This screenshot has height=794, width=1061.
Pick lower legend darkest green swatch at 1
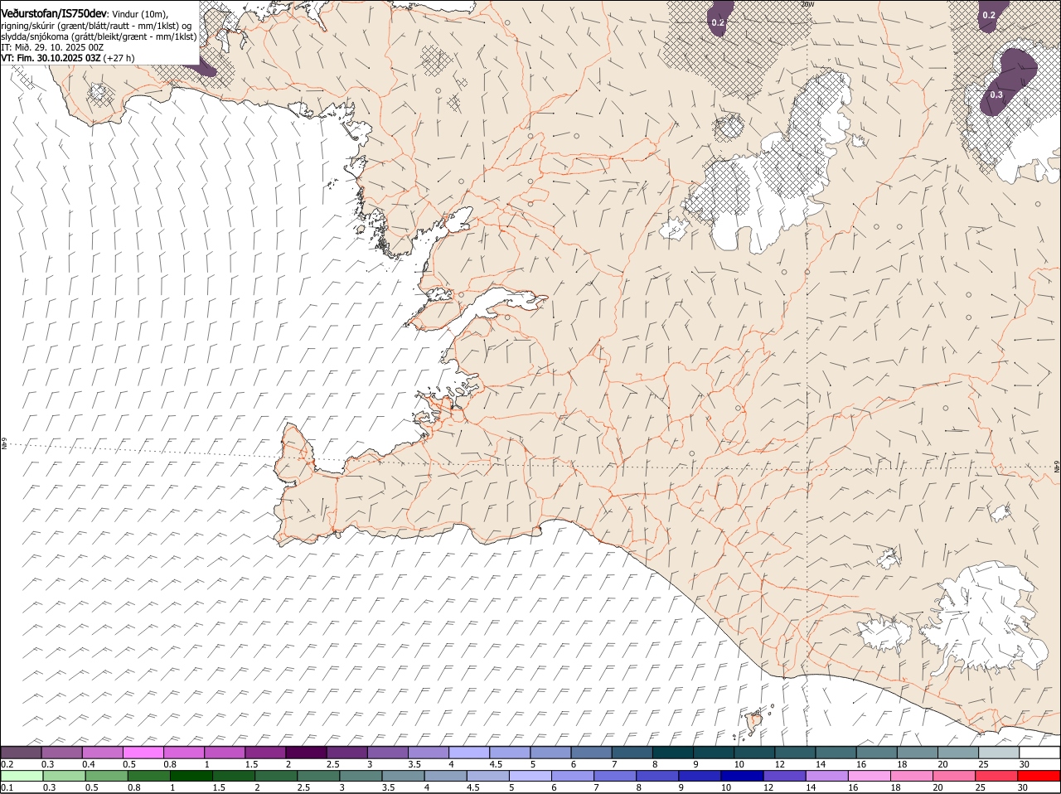191,776
